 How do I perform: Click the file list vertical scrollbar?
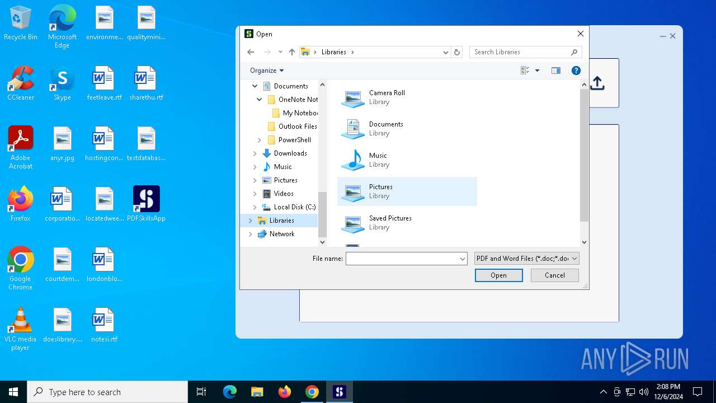point(584,156)
